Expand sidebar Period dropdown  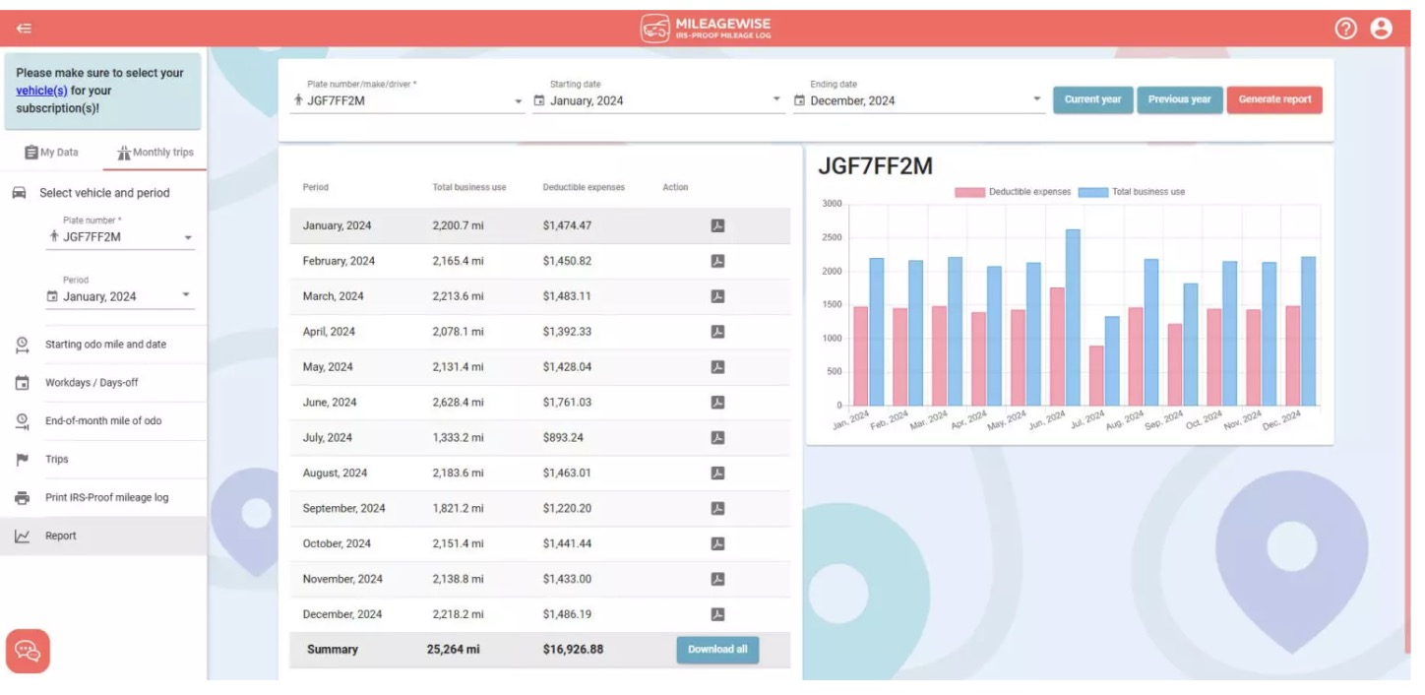(121, 296)
